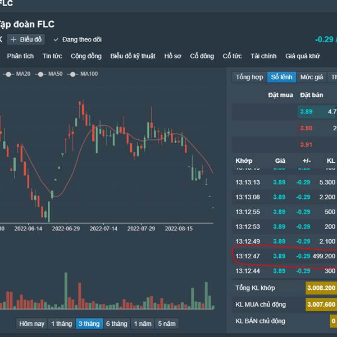Toggle the MA50 indicator line
The image size is (337, 337).
49,74
